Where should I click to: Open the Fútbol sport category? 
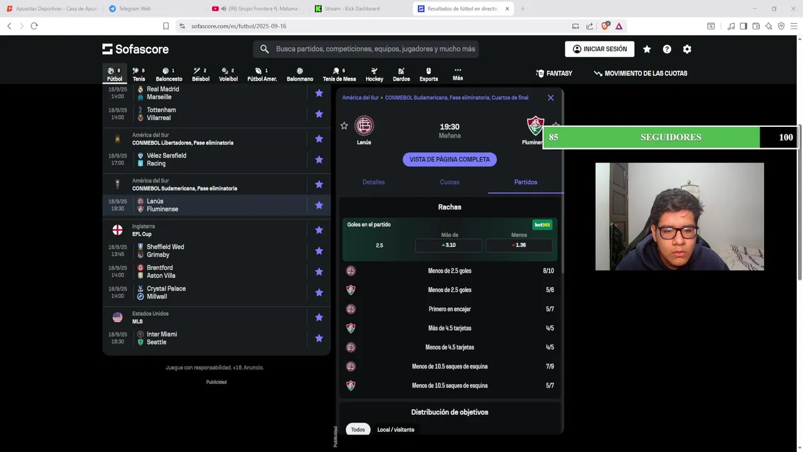click(114, 74)
